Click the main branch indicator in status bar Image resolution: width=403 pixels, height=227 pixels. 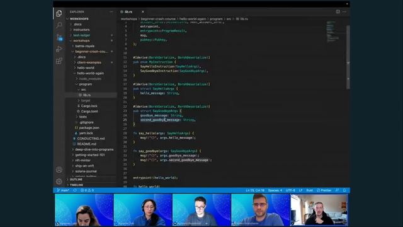pos(63,190)
